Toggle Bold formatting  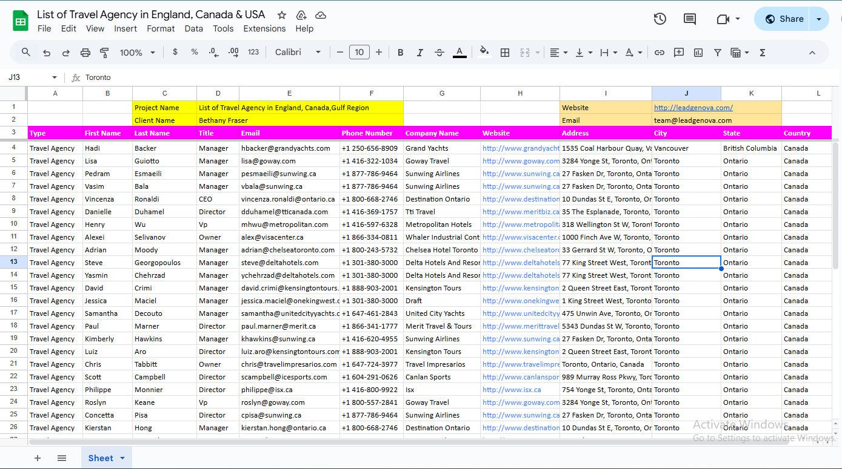coord(401,53)
